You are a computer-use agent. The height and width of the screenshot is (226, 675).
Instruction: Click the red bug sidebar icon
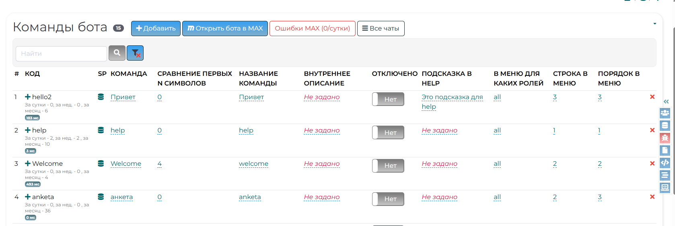point(665,138)
